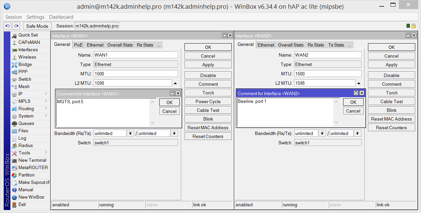The width and height of the screenshot is (421, 213).
Task: Collapse WAN1 L2 MTU arrow
Action: click(175, 83)
